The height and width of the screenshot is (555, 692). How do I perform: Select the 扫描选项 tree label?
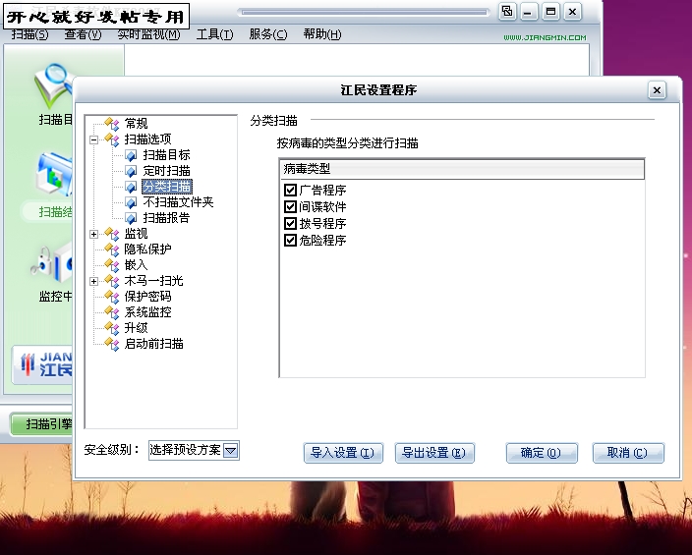[x=147, y=139]
